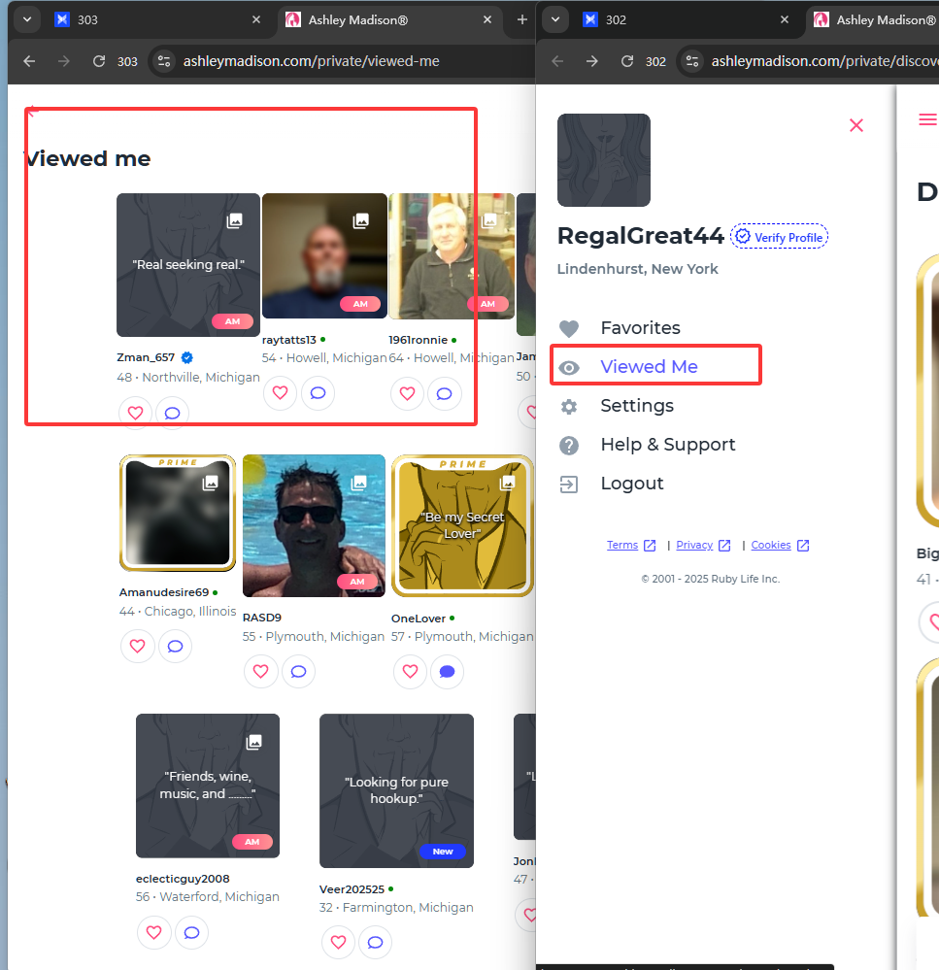Click chat bubble icon under raytatts13
Image resolution: width=939 pixels, height=970 pixels.
(x=317, y=393)
